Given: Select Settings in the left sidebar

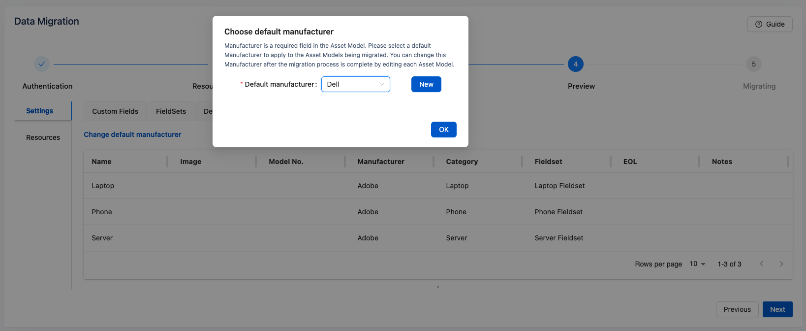Looking at the screenshot, I should coord(39,111).
